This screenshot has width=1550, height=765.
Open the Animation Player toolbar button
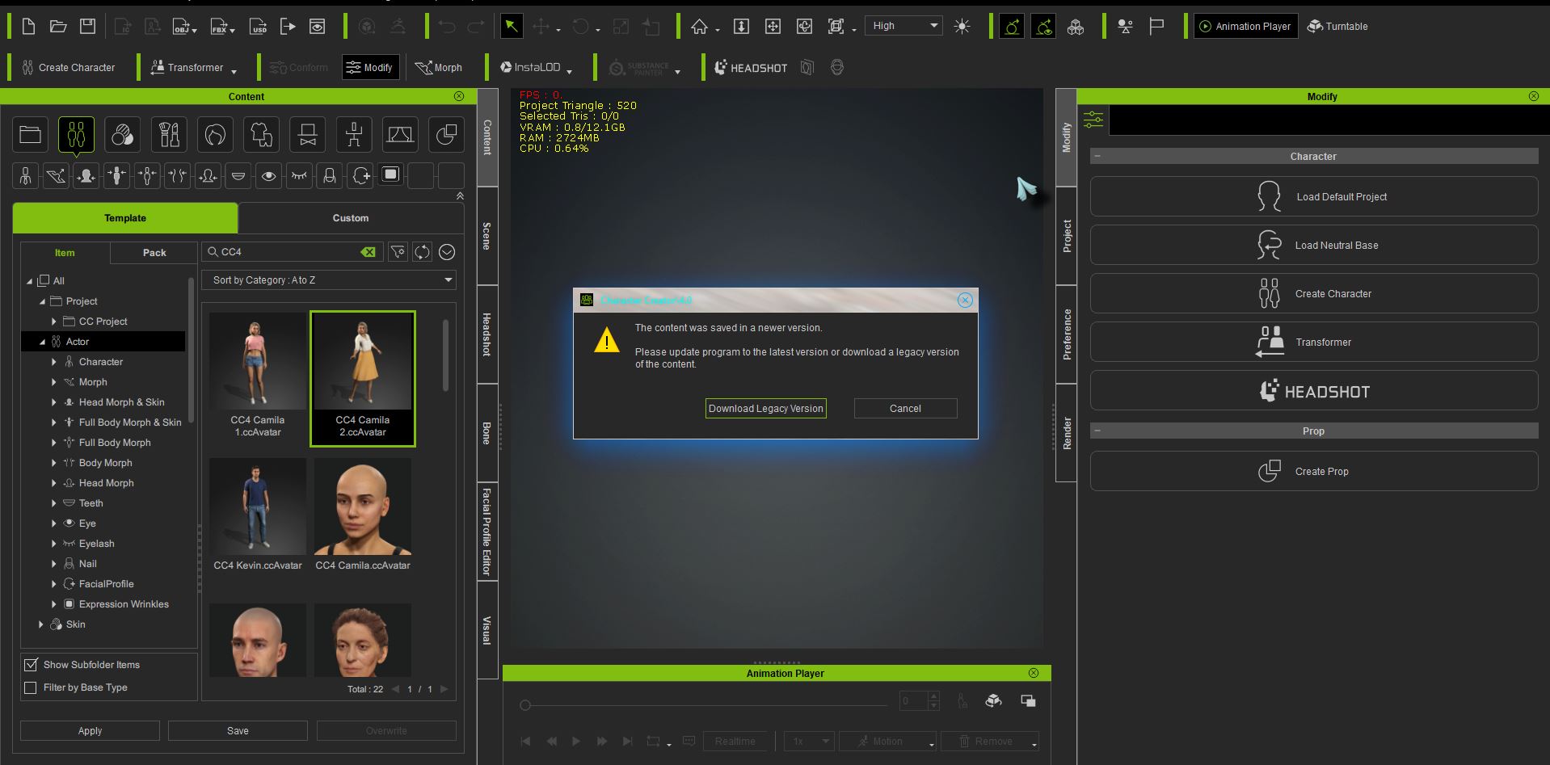click(x=1245, y=27)
